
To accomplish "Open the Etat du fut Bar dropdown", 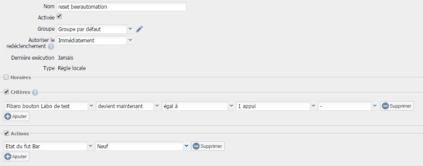I will pos(49,146).
